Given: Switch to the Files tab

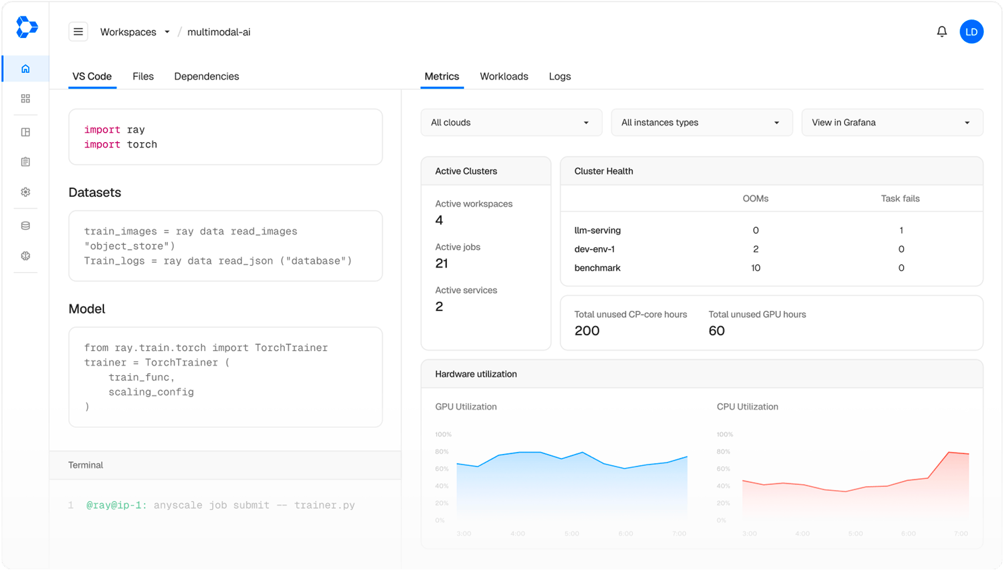Looking at the screenshot, I should tap(143, 76).
